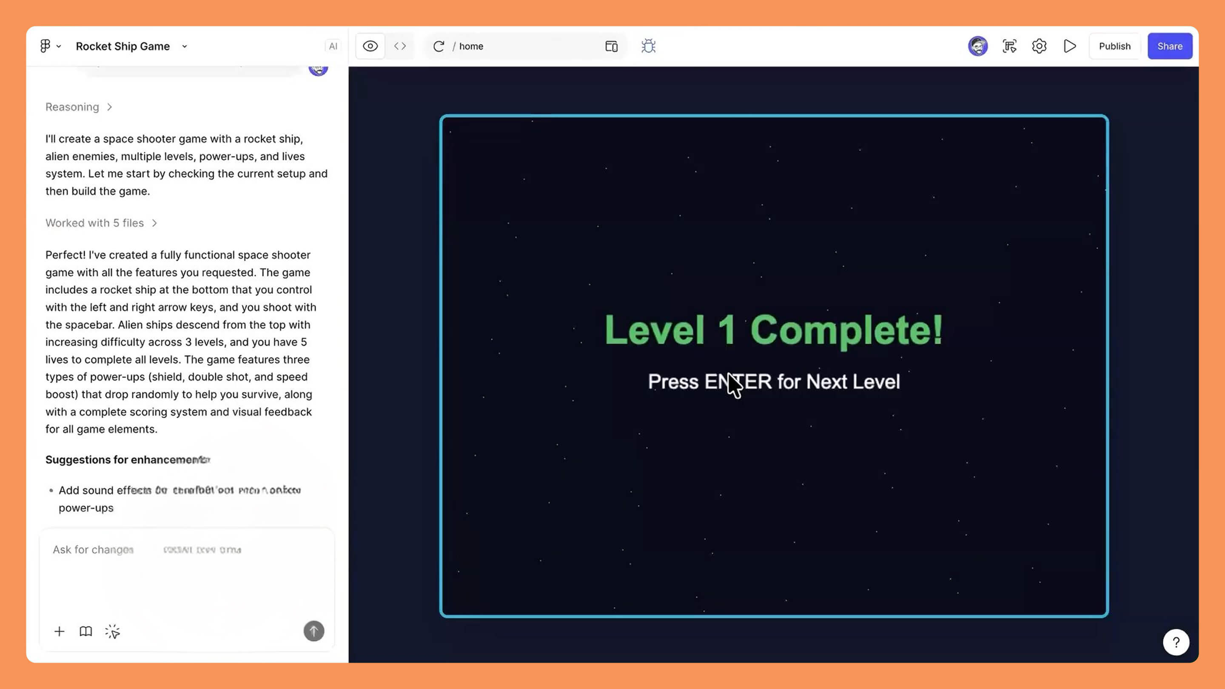Open the responsive device preview icon

pyautogui.click(x=611, y=46)
